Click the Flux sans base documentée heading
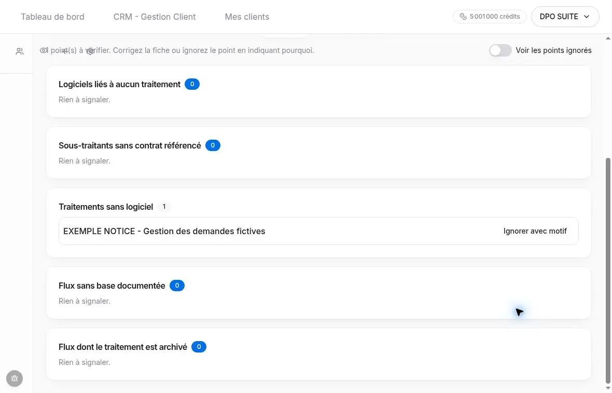The width and height of the screenshot is (612, 393). [x=112, y=286]
